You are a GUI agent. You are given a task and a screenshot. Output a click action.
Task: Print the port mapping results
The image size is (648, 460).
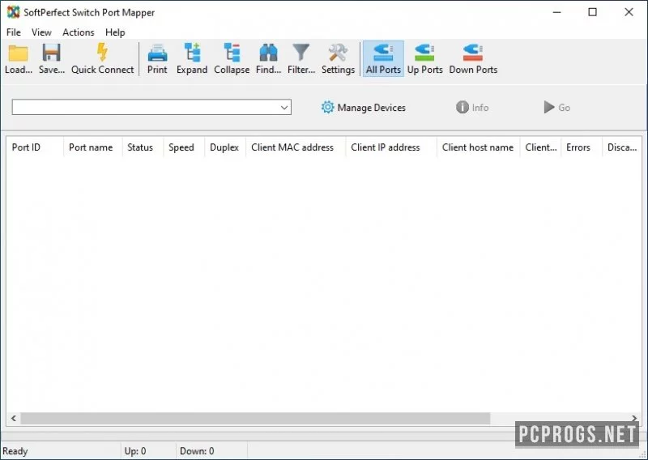(x=157, y=58)
